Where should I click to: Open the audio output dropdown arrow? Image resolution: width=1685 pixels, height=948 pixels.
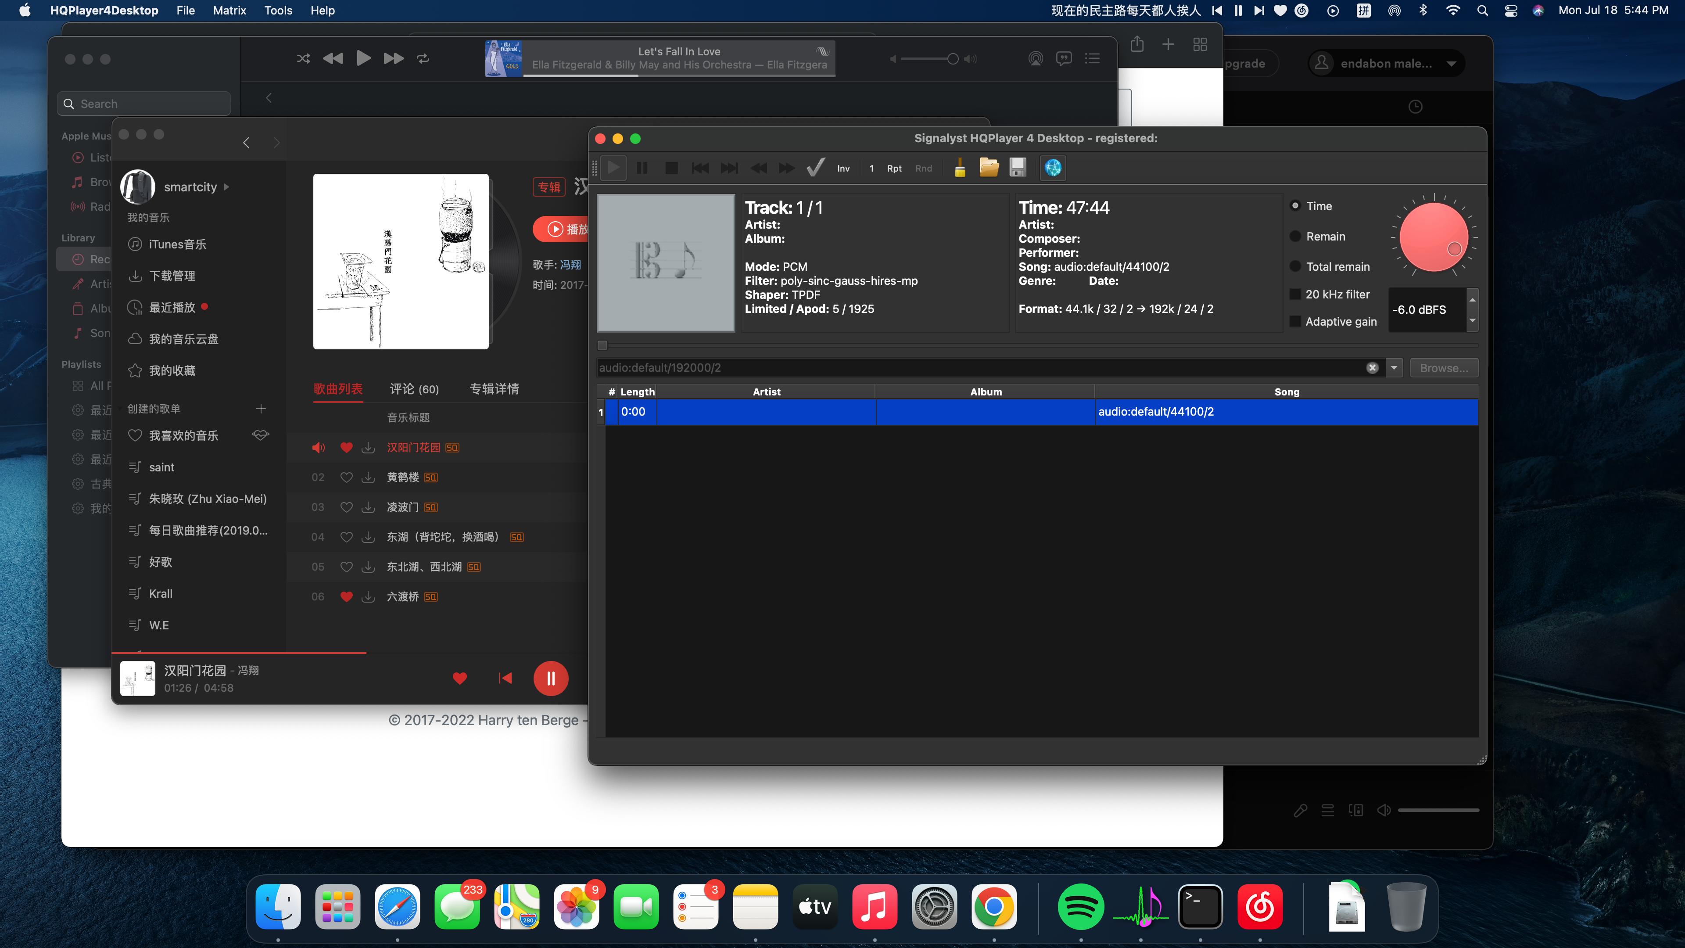(1395, 367)
